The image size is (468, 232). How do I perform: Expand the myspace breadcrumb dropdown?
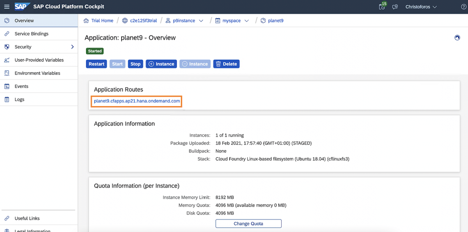pyautogui.click(x=246, y=21)
